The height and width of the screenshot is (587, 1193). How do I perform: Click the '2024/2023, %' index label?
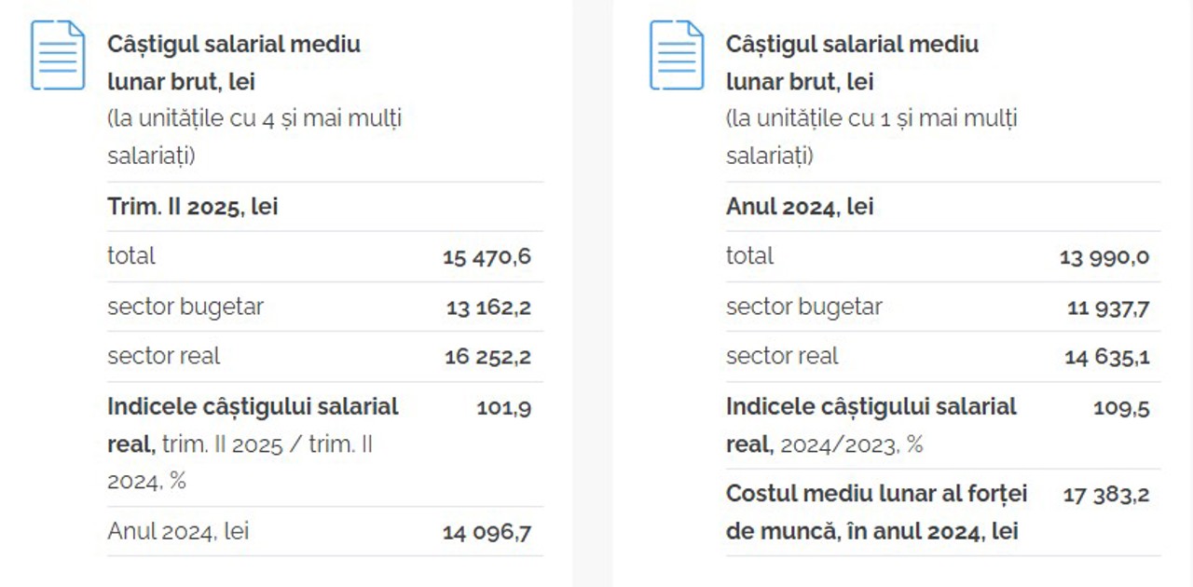coord(851,445)
